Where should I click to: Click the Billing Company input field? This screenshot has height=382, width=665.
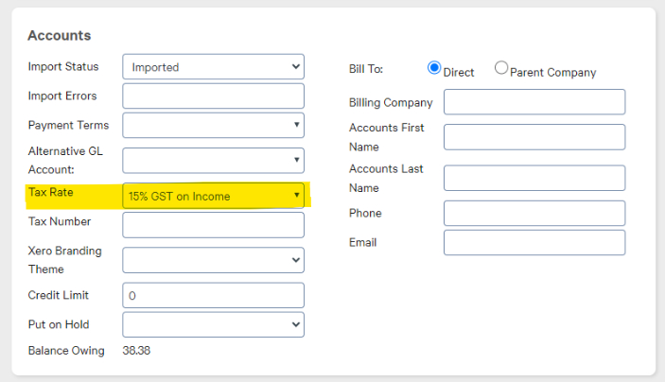point(534,102)
